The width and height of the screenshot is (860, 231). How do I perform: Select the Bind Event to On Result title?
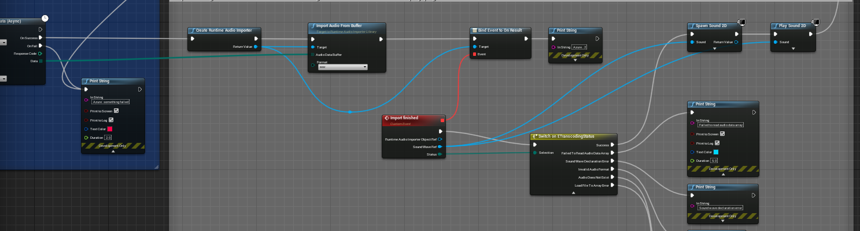coord(500,31)
